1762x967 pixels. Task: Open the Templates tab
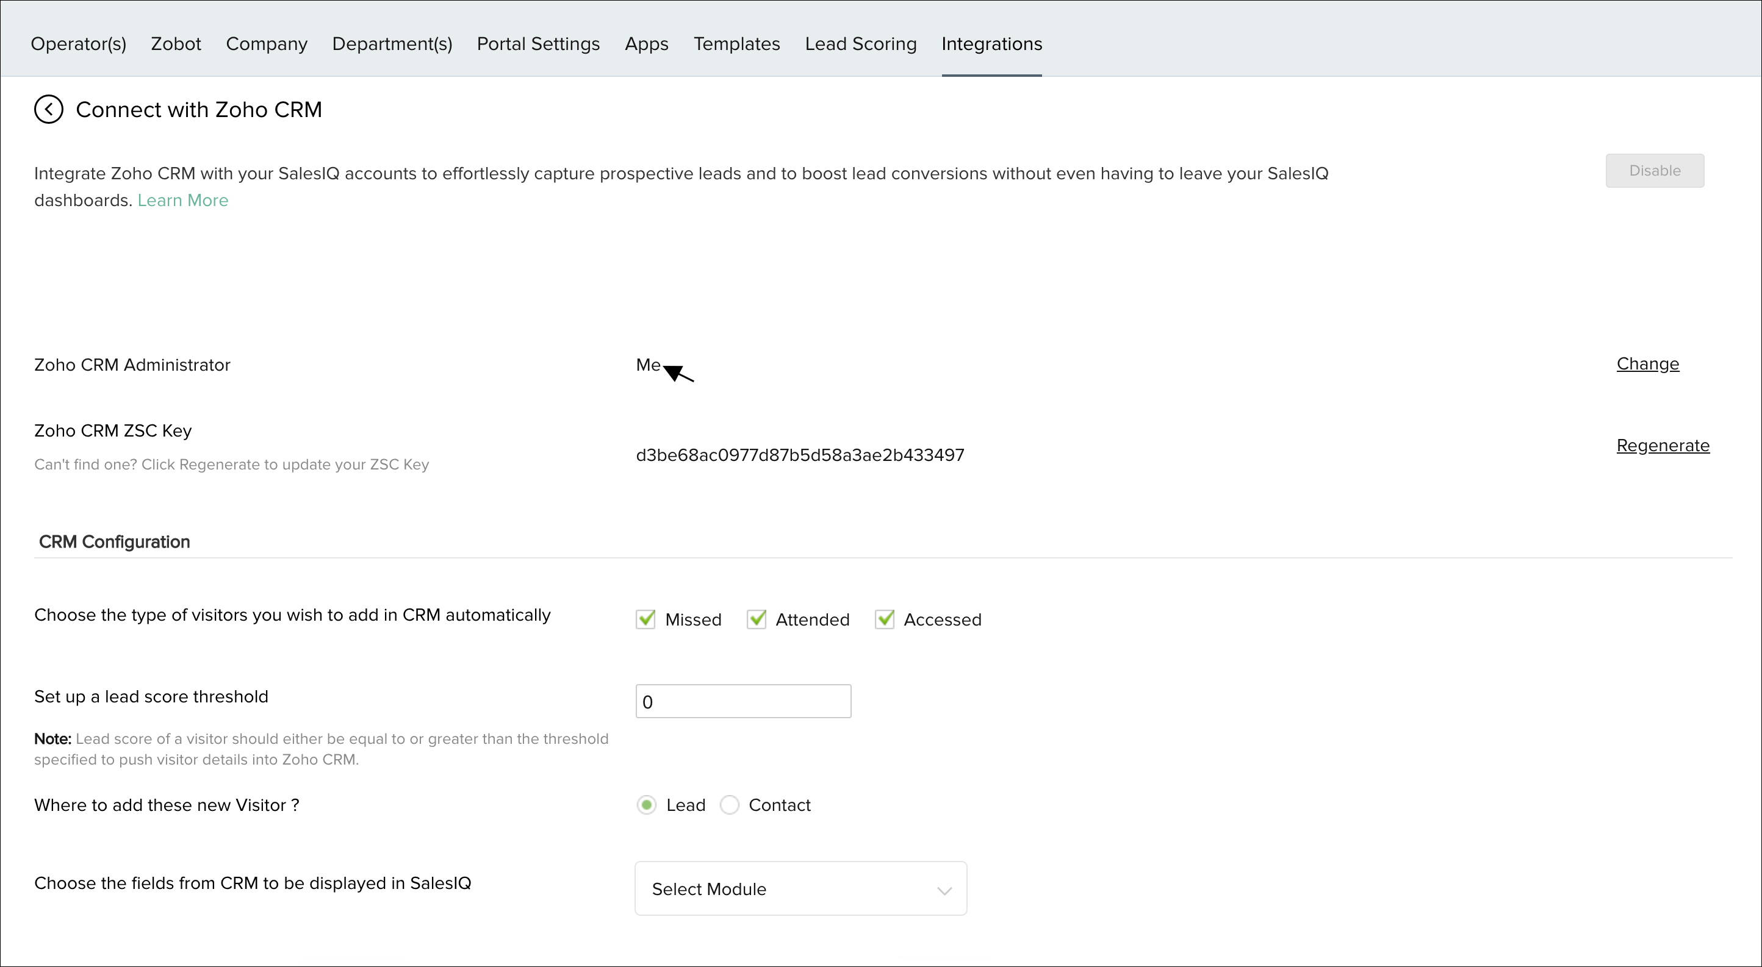click(736, 44)
